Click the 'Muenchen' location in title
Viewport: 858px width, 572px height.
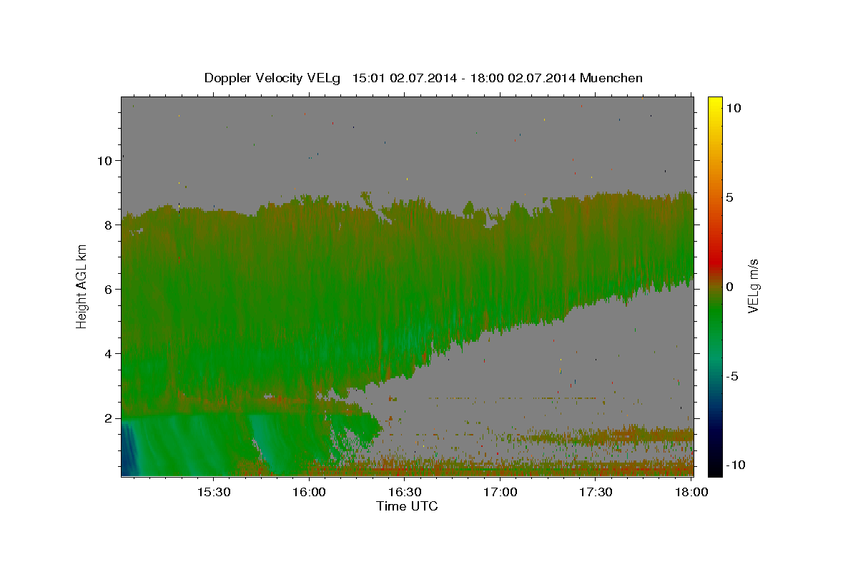[611, 78]
